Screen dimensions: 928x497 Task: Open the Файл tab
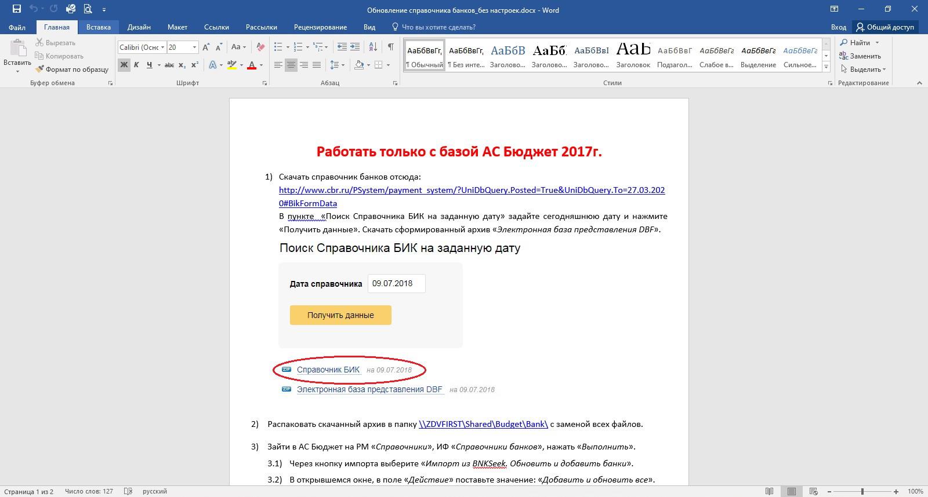click(17, 27)
